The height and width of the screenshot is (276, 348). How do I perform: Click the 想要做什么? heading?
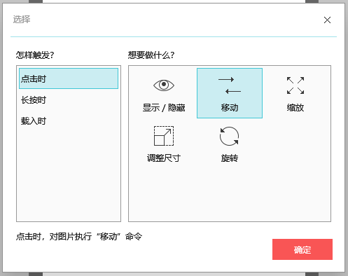151,55
